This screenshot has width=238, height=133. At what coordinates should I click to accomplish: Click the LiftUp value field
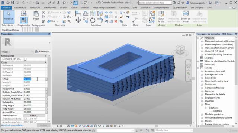[x=34, y=79]
